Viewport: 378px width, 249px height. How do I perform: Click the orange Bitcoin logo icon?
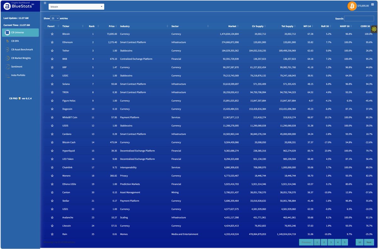click(x=352, y=6)
